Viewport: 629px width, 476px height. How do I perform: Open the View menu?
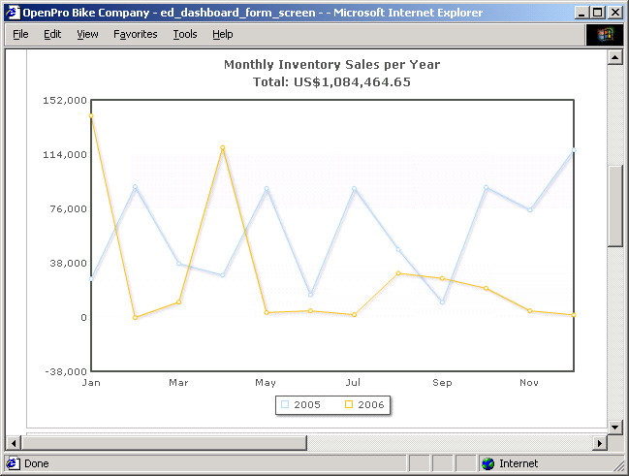(x=87, y=34)
